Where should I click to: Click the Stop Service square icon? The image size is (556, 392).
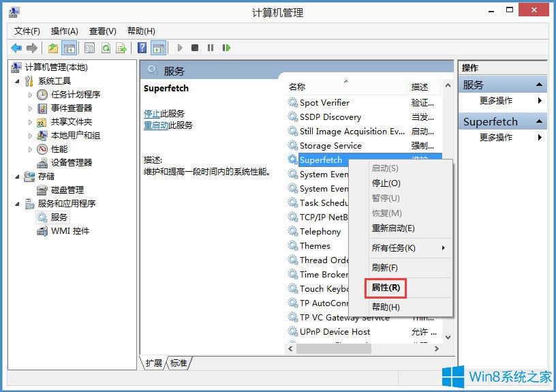[x=195, y=48]
